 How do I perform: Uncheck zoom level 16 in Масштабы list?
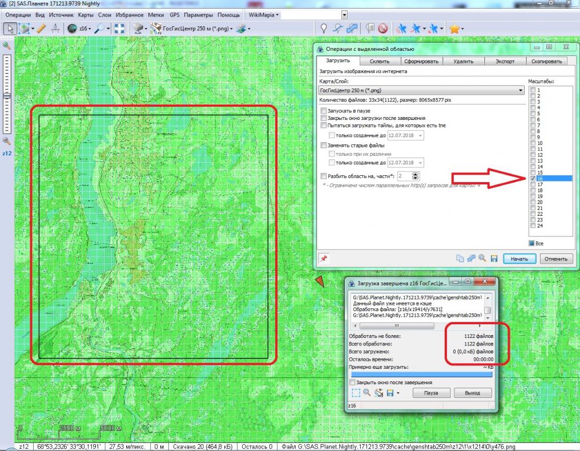pos(533,179)
